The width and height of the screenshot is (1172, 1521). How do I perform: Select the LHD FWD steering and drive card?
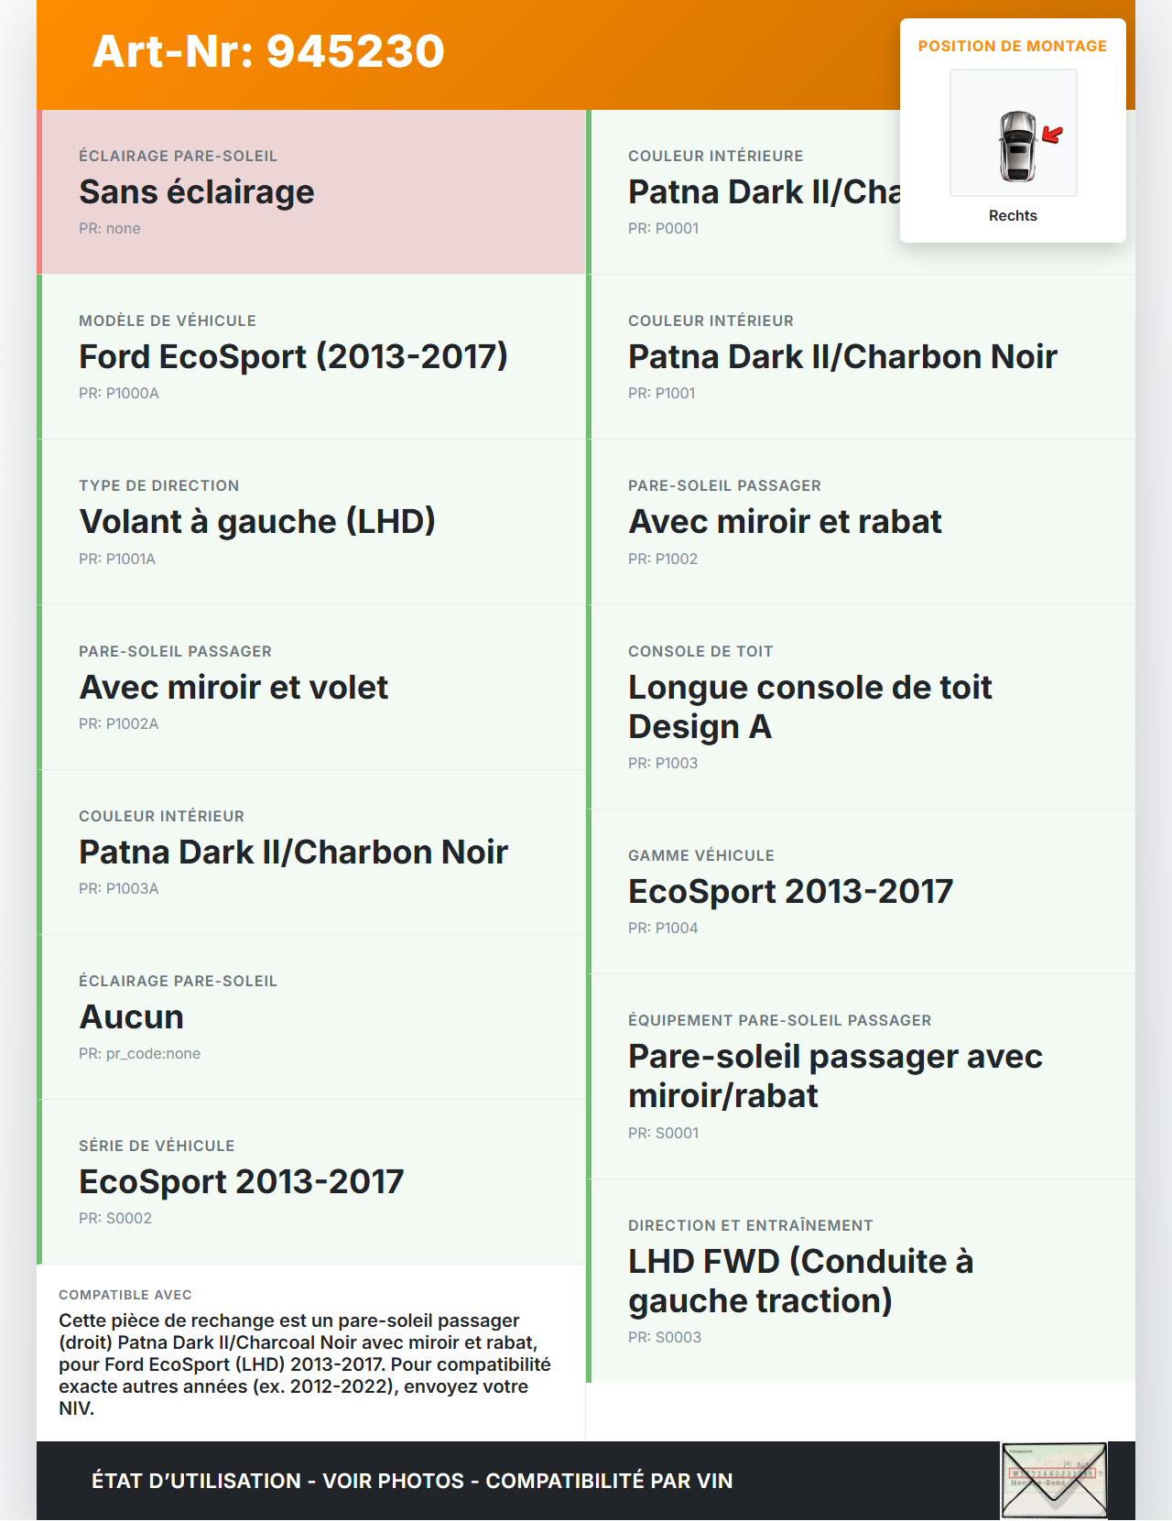click(x=861, y=1280)
